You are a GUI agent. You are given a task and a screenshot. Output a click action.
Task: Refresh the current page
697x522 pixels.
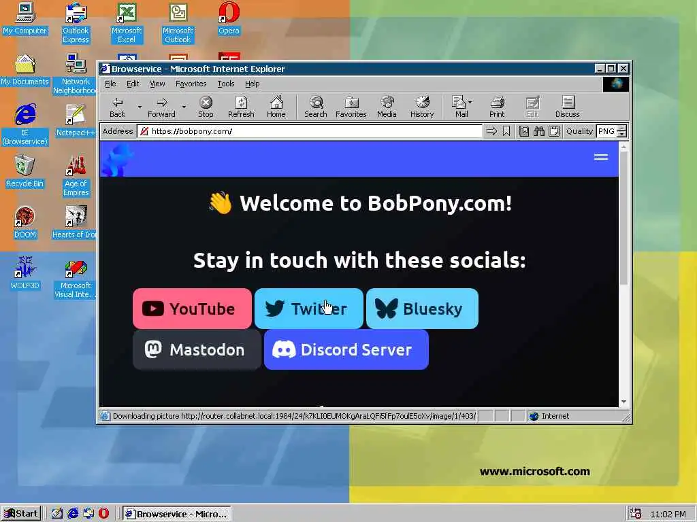point(241,107)
